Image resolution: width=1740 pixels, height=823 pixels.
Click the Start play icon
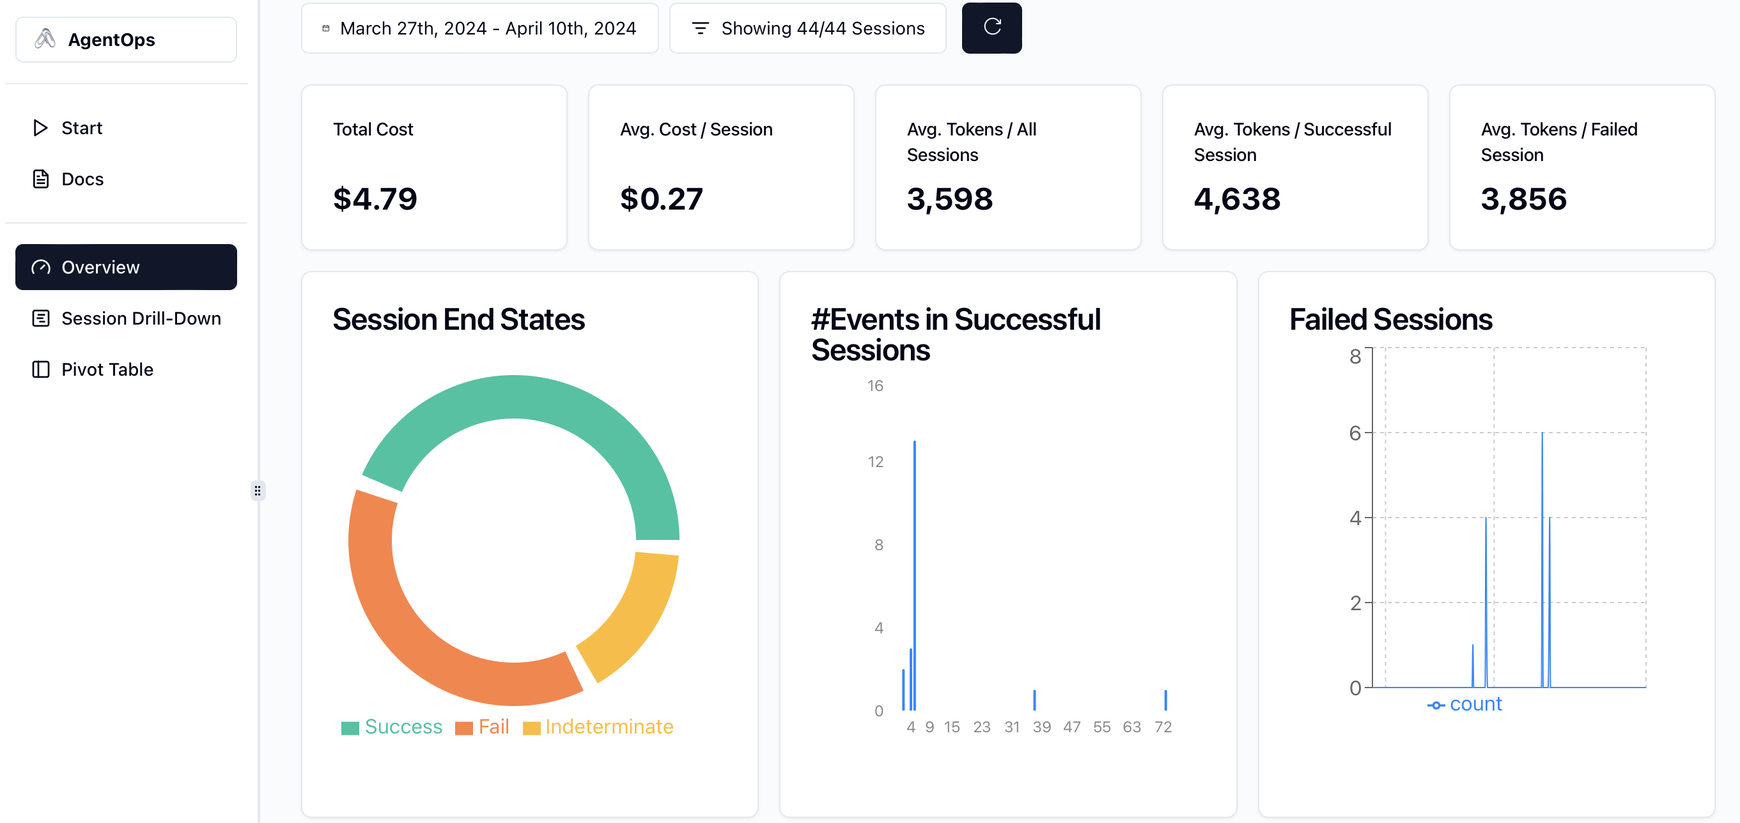click(40, 128)
